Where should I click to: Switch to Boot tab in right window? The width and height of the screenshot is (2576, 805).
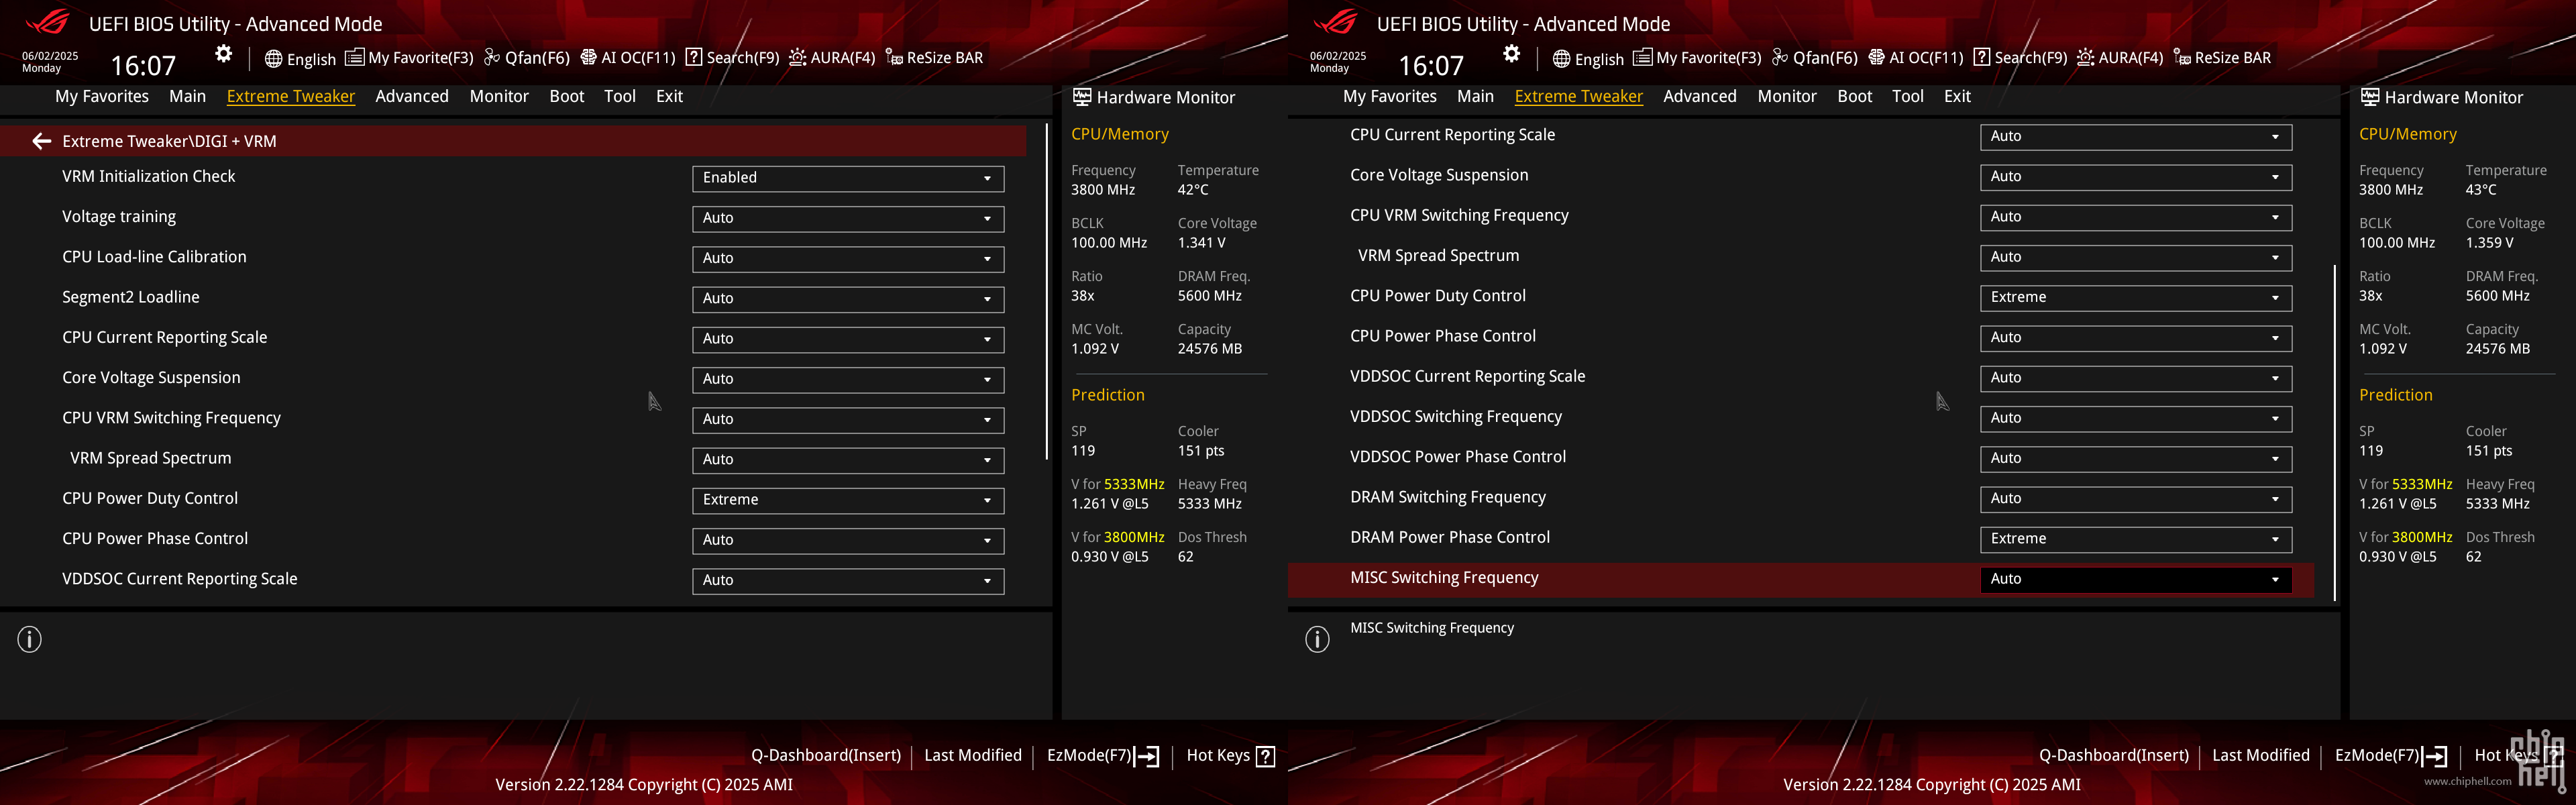coord(1854,97)
